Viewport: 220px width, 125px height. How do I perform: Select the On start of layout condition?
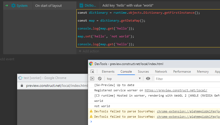click(48, 6)
